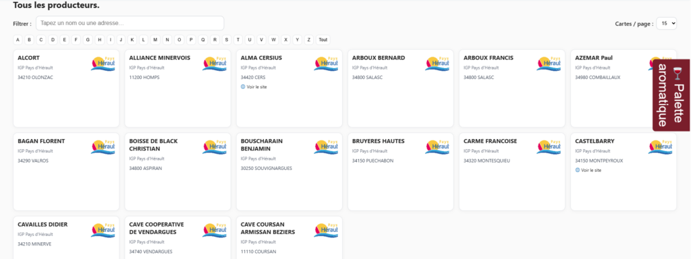
Task: Click the Hérault logo on BOISSE DE BLACK card
Action: 215,146
